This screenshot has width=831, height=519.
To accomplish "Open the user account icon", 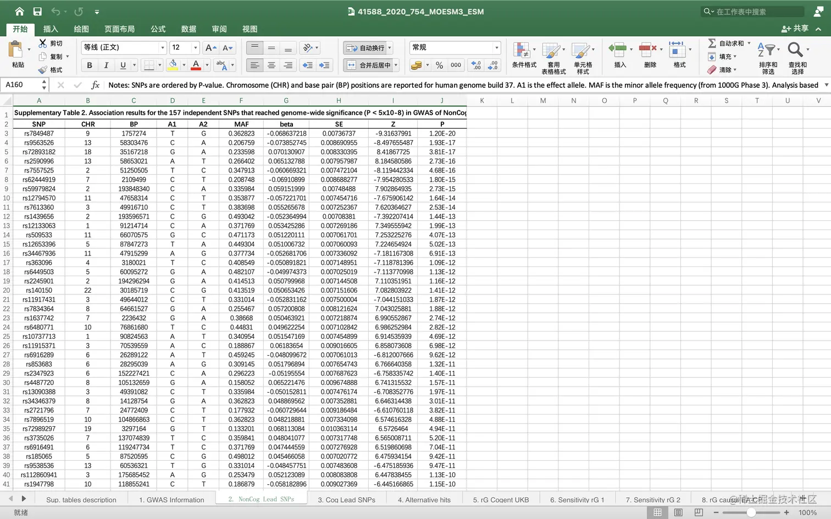I will (818, 11).
